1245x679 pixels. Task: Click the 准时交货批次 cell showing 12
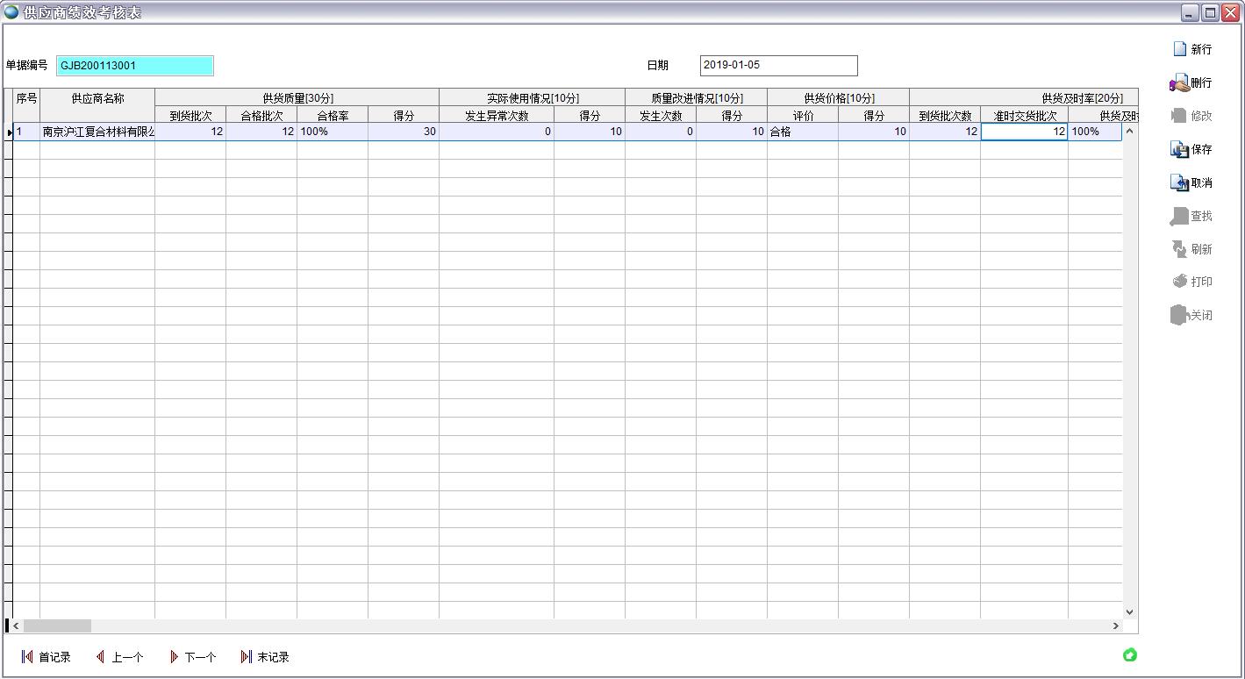point(1024,132)
